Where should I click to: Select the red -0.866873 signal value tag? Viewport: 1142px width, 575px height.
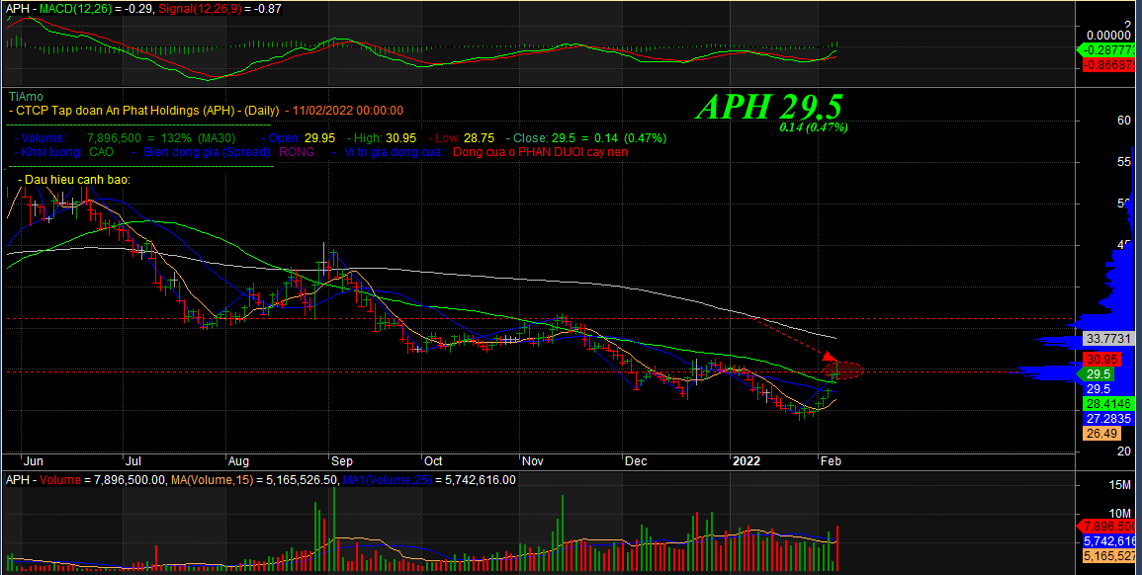pos(1110,65)
